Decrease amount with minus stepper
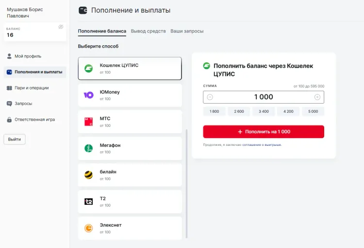The width and height of the screenshot is (364, 248). [x=210, y=97]
